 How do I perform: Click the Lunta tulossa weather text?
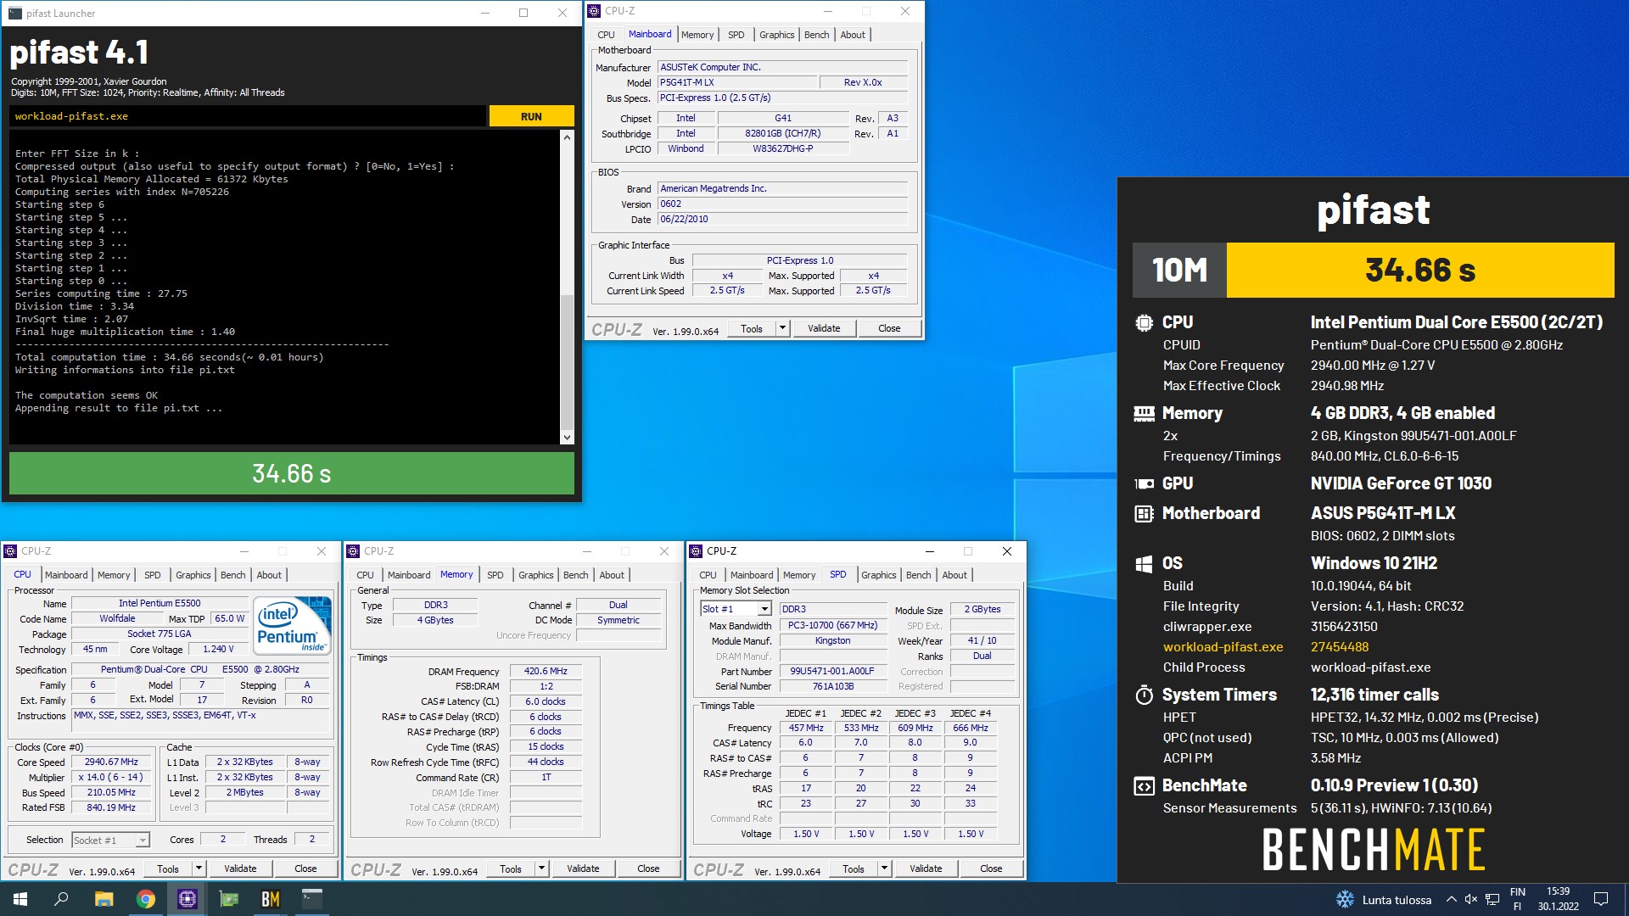tap(1397, 900)
